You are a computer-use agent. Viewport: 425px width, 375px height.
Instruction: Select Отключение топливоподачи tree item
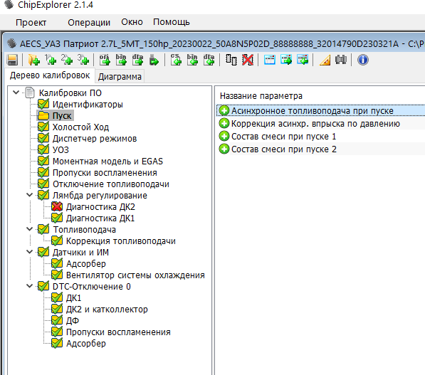point(111,184)
